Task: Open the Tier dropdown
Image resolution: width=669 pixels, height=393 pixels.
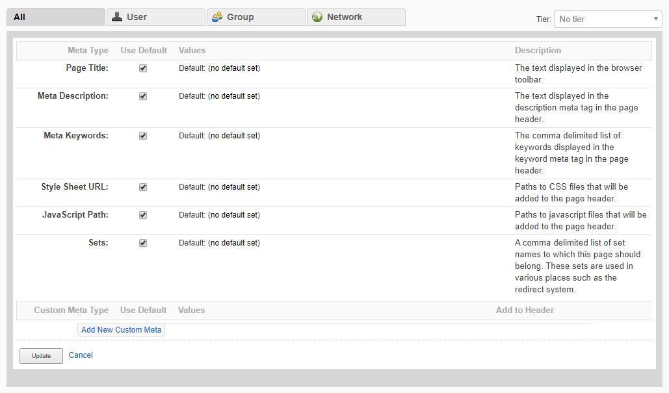Action: [x=608, y=19]
